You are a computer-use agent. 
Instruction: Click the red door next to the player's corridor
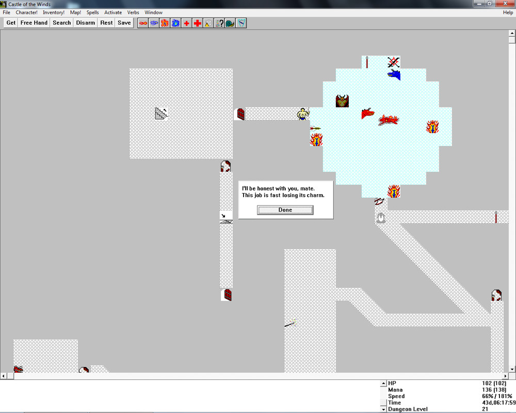[240, 114]
